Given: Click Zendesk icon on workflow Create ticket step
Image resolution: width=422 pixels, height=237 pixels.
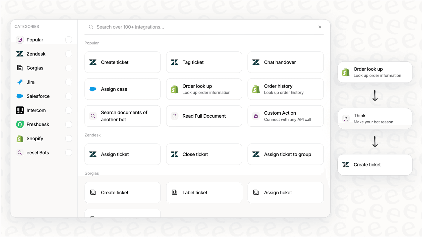Looking at the screenshot, I should 346,165.
